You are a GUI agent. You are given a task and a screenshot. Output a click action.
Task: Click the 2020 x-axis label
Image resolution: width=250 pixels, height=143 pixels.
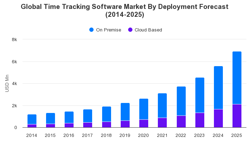pos(143,135)
